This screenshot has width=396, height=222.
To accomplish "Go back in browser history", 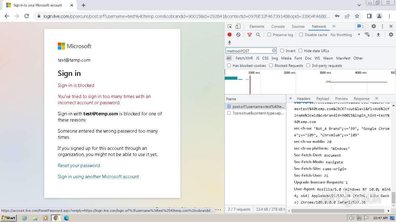I will [7, 16].
